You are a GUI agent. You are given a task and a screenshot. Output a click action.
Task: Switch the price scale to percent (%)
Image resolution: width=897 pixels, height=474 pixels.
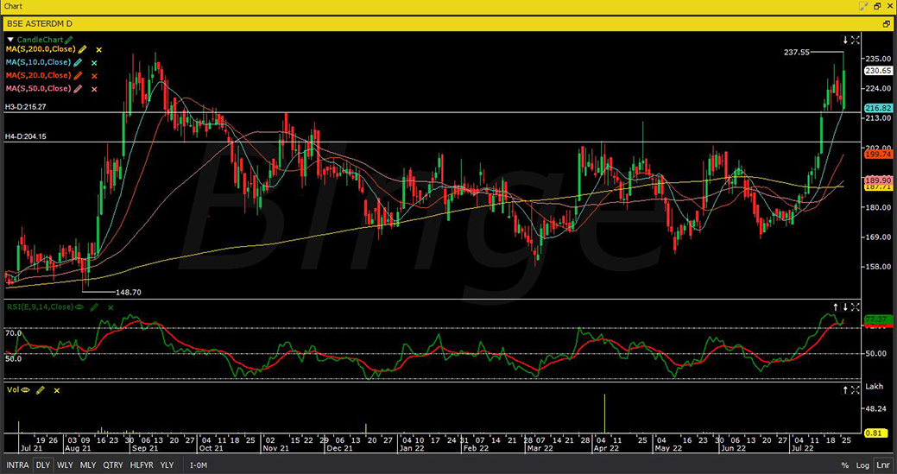844,465
